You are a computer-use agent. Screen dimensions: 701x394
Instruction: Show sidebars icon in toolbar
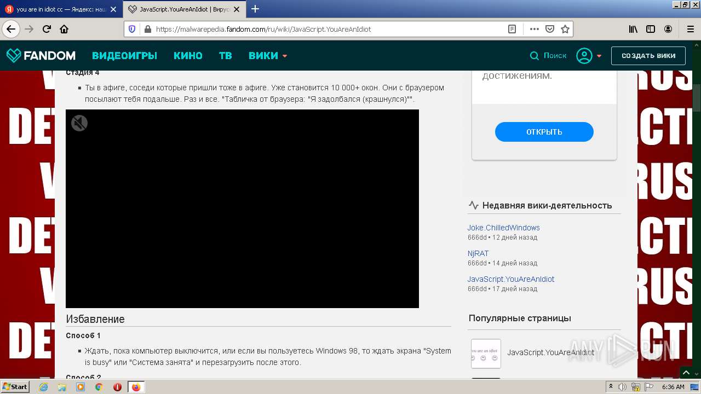click(651, 29)
